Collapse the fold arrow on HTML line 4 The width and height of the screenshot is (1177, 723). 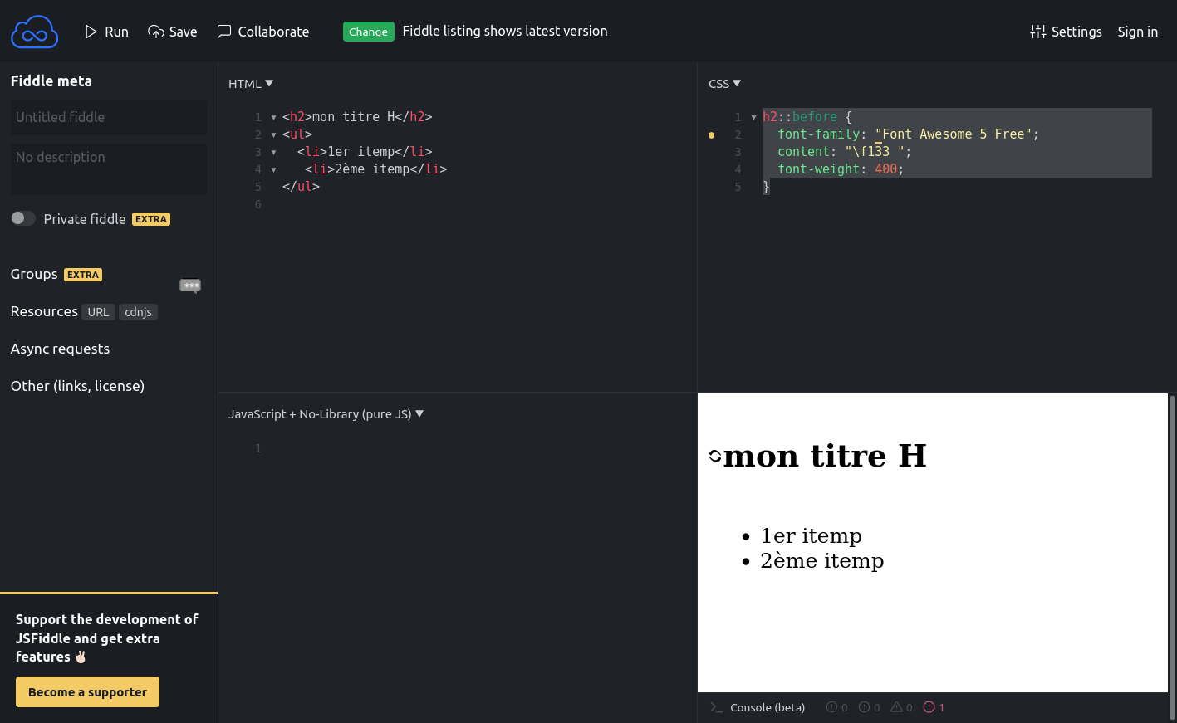[x=273, y=170]
